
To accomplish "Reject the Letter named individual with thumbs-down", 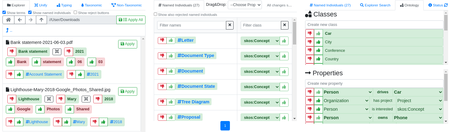I will point(162,41).
